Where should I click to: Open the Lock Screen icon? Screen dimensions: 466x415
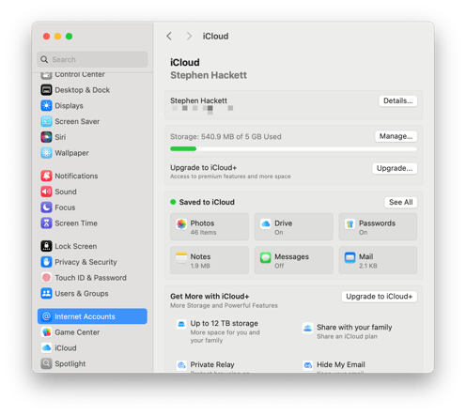(x=46, y=246)
